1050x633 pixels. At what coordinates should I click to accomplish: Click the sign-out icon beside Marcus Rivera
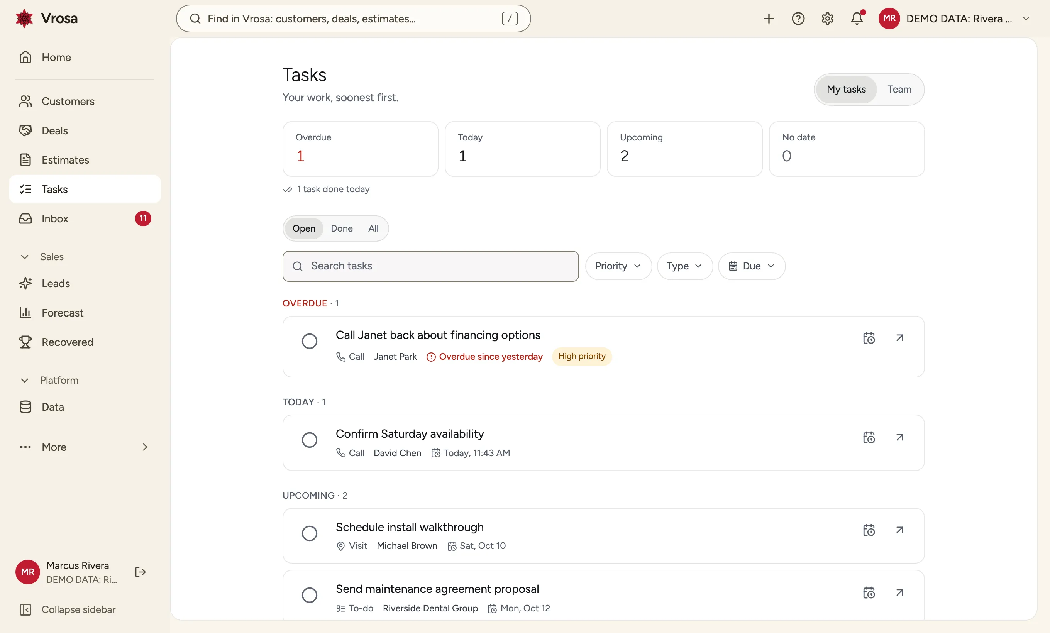(x=140, y=572)
